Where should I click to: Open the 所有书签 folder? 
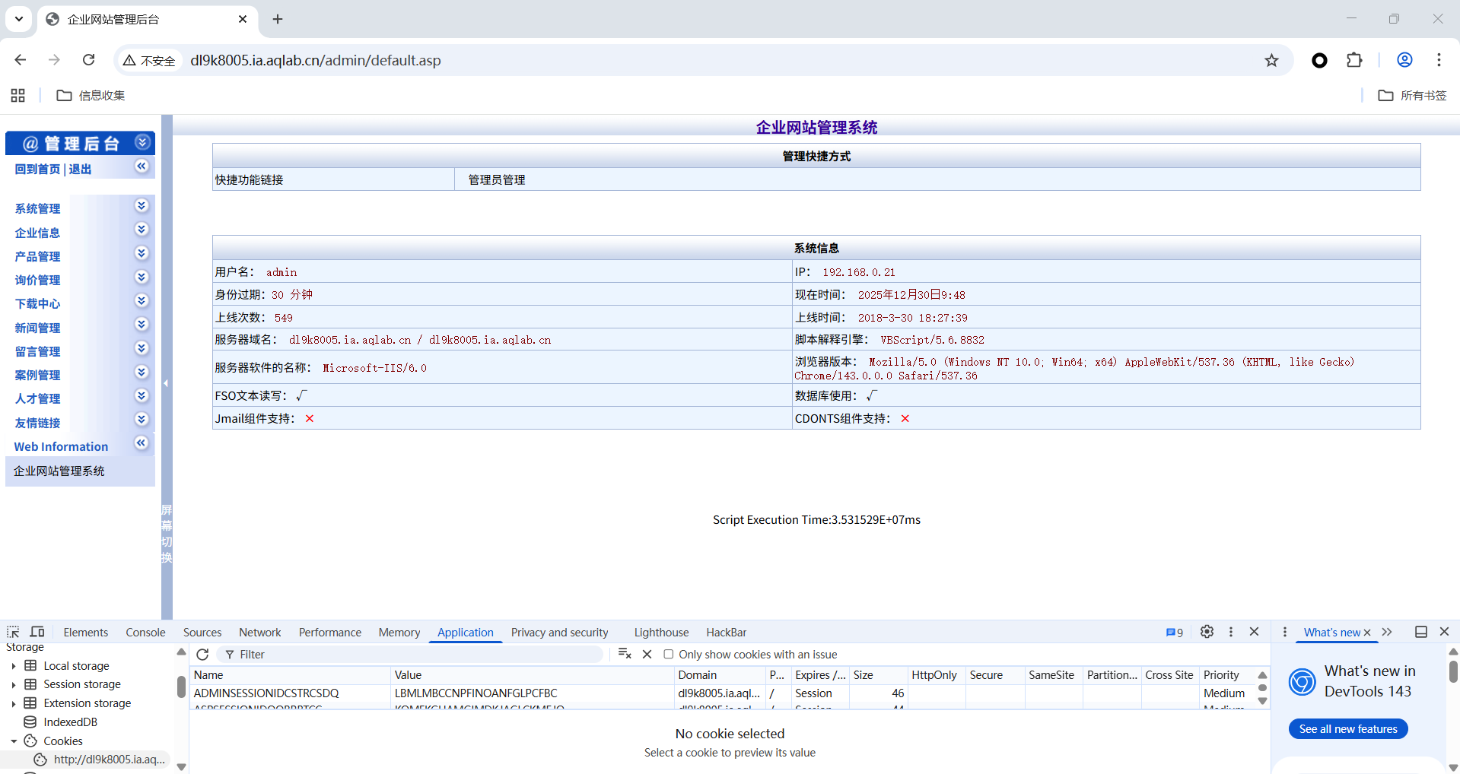pos(1413,95)
